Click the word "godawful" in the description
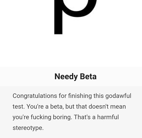This screenshot has width=142, height=138. [118, 96]
